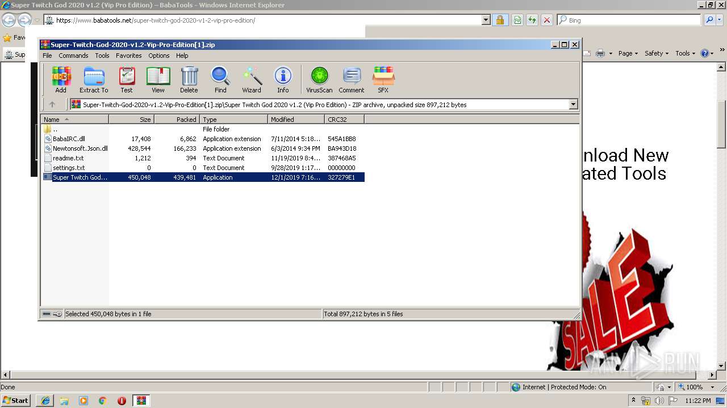Open the Bing search options dropdown arrow
Screen dimensions: 727x408
720,20
